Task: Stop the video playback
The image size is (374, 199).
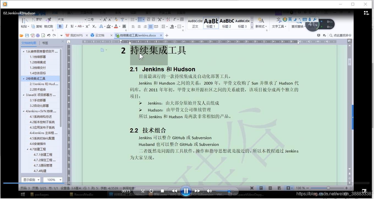Action: click(x=162, y=191)
